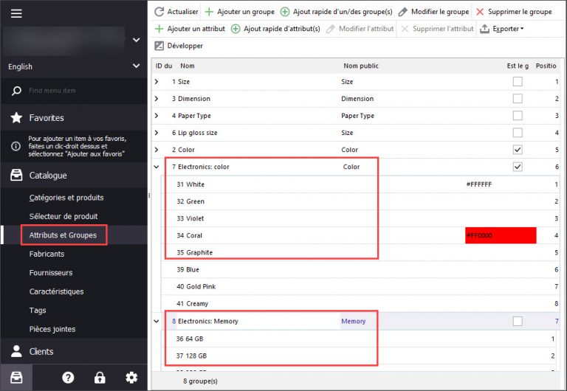Click the store icon at bottom left

16,377
